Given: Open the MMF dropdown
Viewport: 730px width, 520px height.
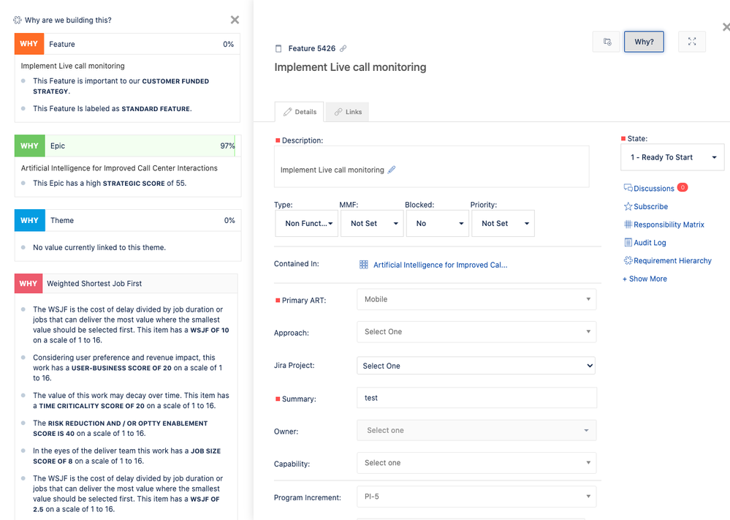Looking at the screenshot, I should [372, 224].
